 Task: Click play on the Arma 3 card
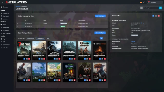[x=55, y=59]
